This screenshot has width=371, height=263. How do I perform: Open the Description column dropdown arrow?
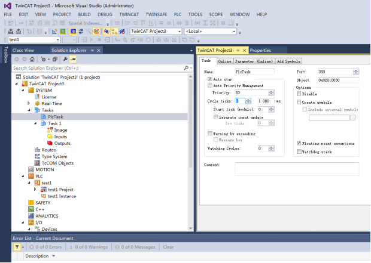click(x=53, y=256)
